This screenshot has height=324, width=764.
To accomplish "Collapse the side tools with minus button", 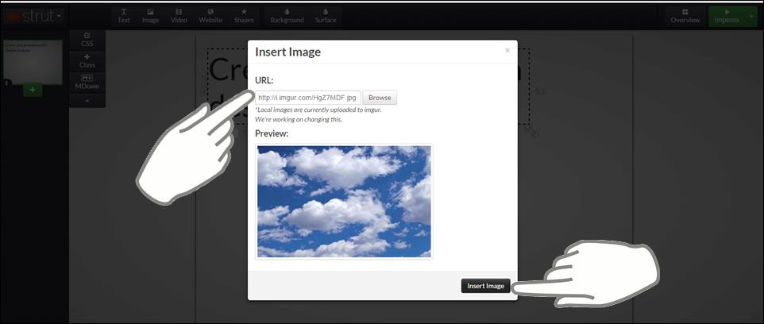I will coord(87,100).
